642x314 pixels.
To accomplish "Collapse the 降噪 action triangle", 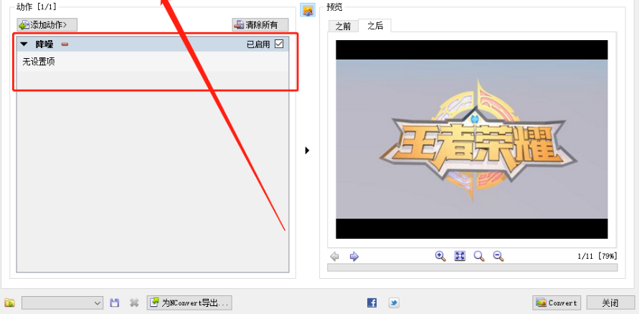I will (x=24, y=44).
